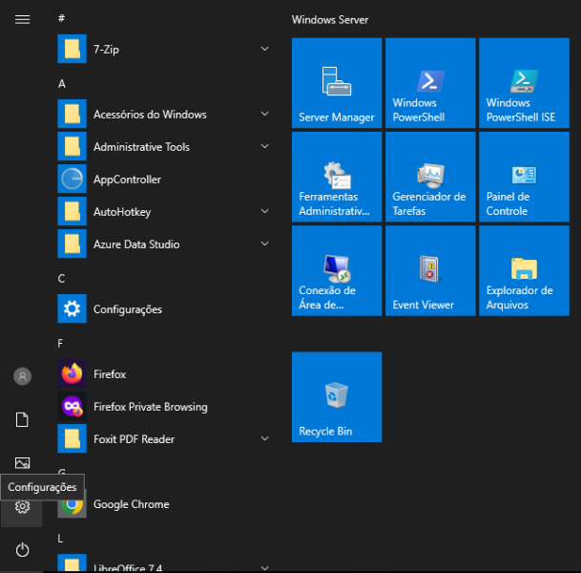Expand the LibreOffice 7.4 chevron
The image size is (581, 573).
click(x=264, y=568)
